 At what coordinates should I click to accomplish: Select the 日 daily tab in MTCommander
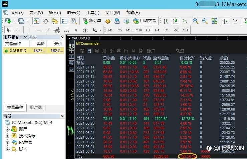coord(89,51)
